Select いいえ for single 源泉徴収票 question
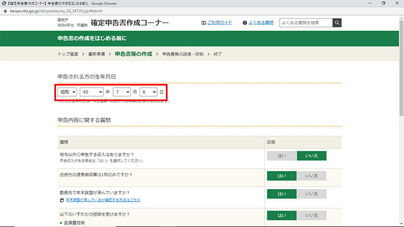 click(311, 176)
